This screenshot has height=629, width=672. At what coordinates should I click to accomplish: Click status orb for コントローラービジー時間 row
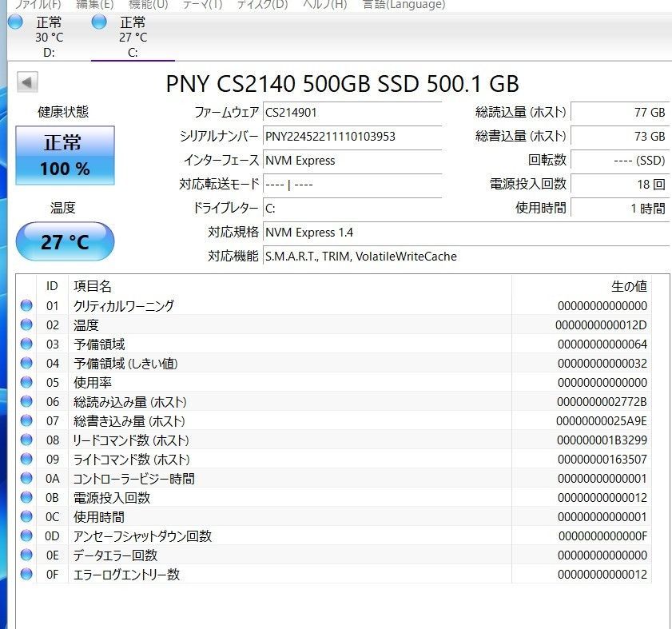[26, 478]
